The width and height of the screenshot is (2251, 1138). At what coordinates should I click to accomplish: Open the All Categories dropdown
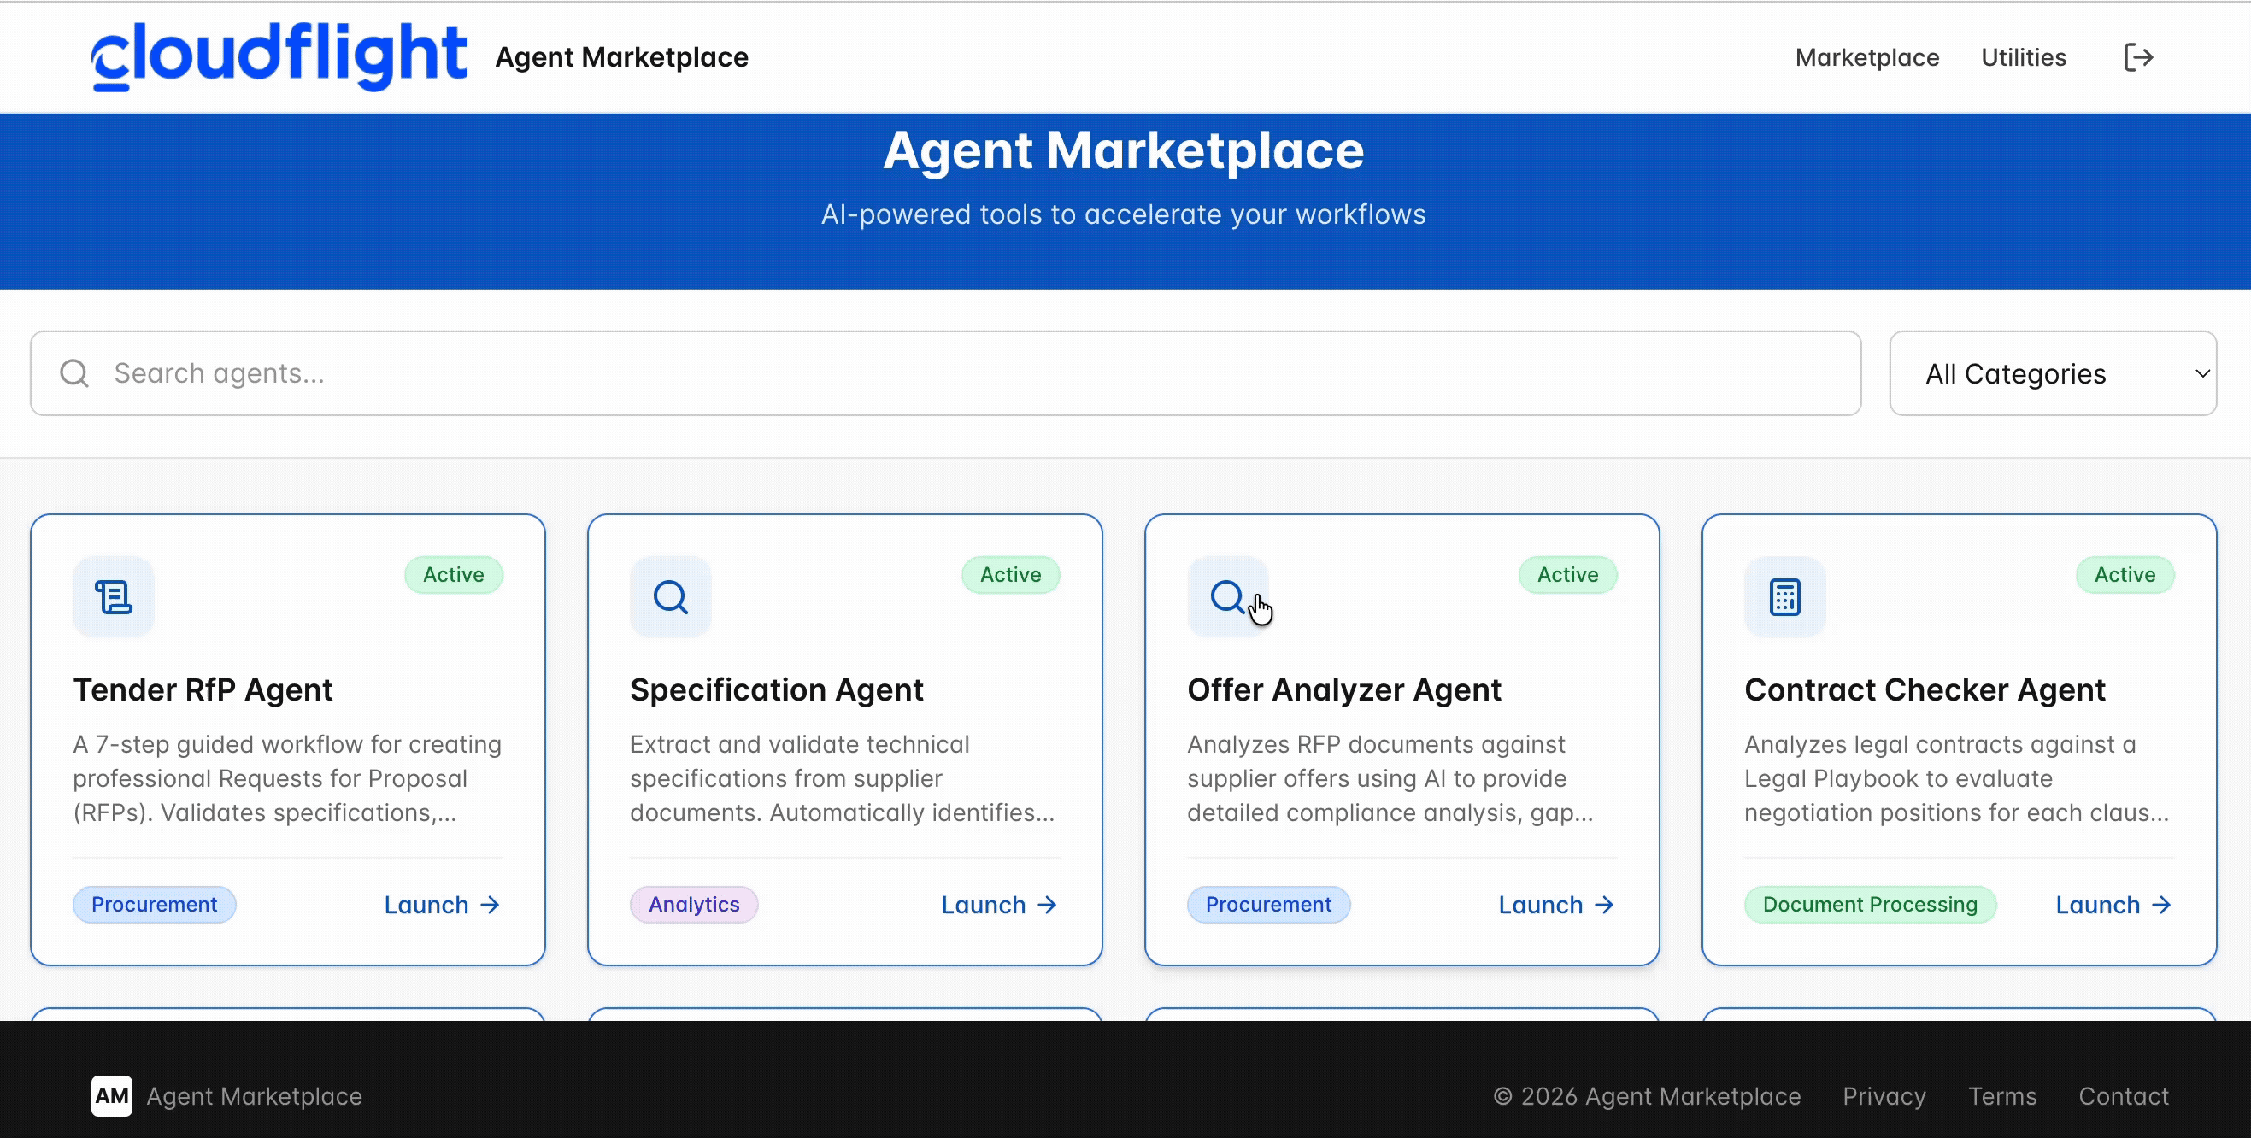tap(2052, 374)
